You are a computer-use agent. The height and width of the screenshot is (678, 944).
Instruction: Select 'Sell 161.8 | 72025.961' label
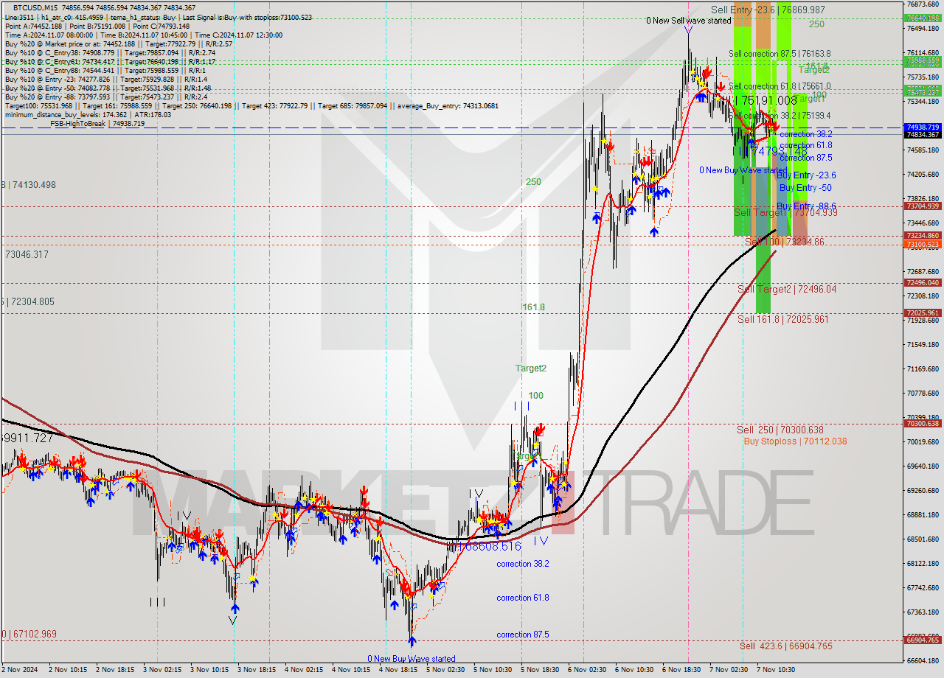point(783,319)
